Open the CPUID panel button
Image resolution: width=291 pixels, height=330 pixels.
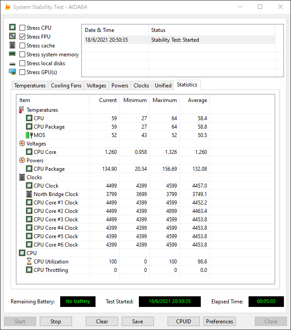click(x=184, y=322)
